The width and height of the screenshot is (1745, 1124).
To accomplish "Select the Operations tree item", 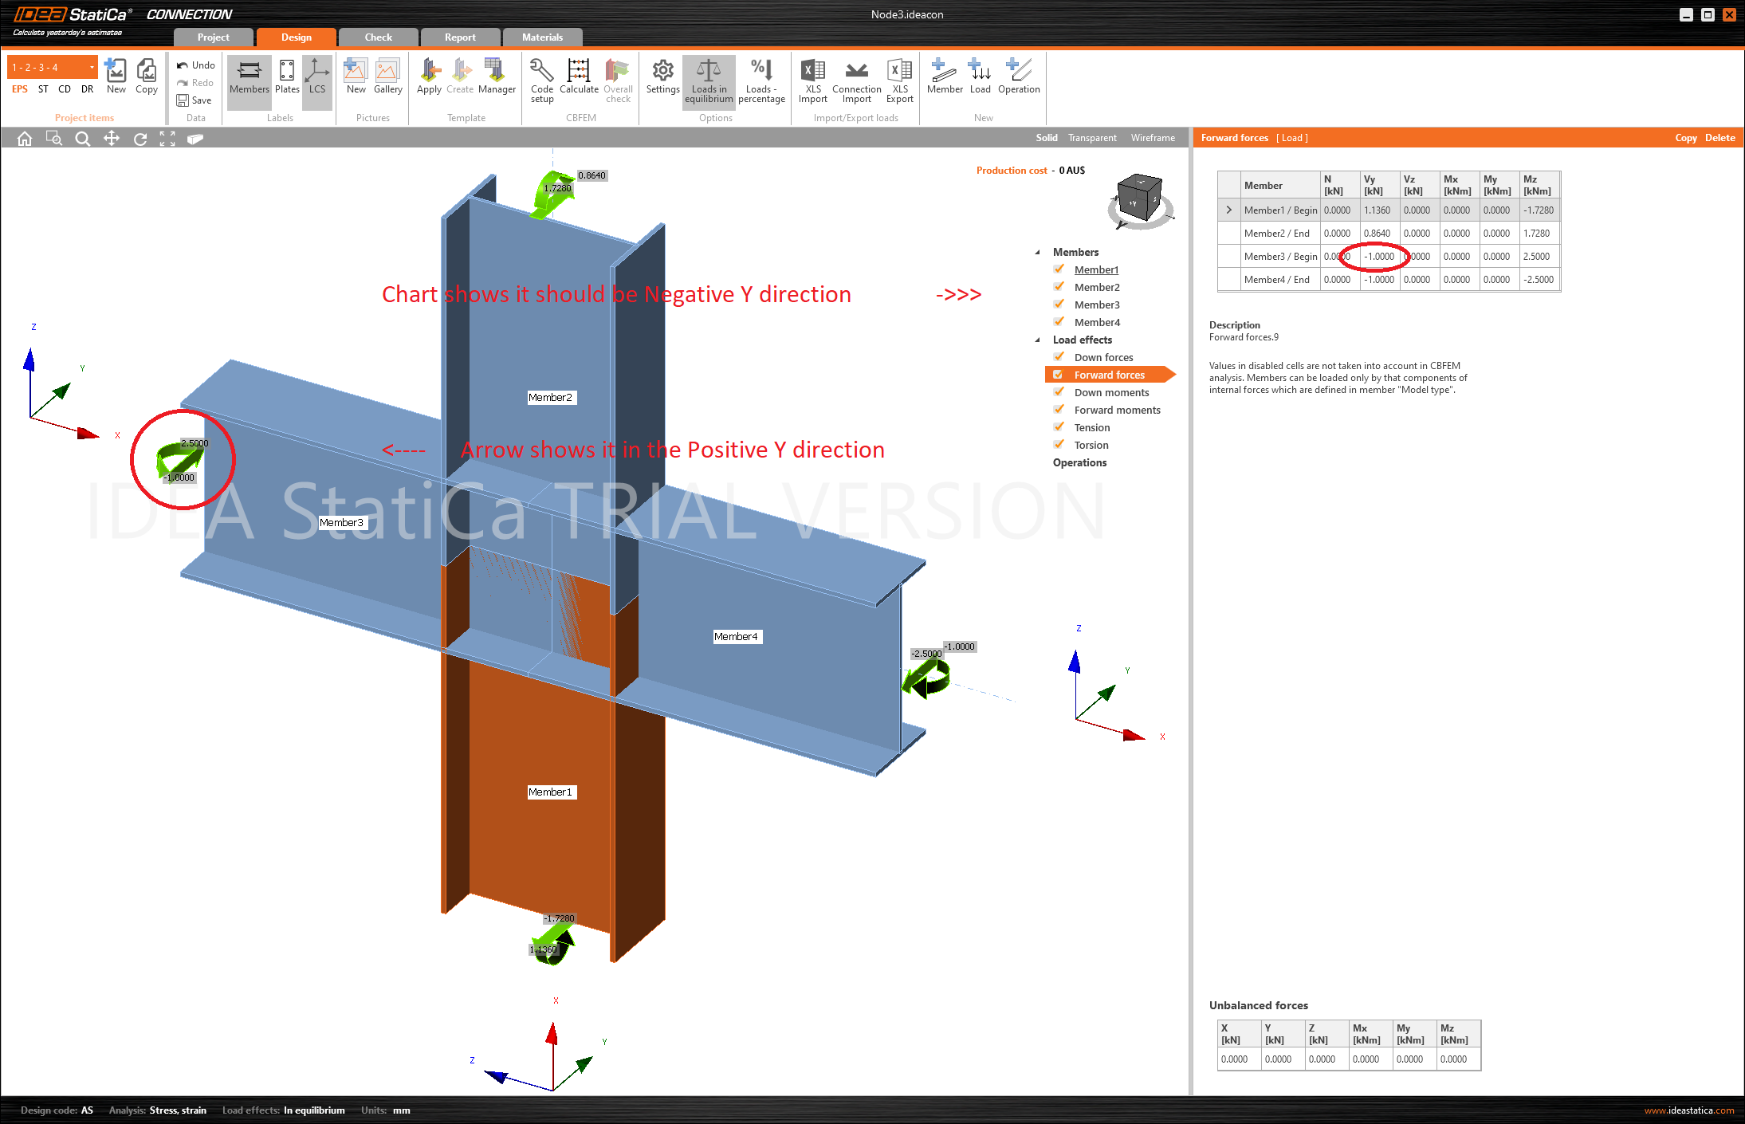I will coord(1079,462).
